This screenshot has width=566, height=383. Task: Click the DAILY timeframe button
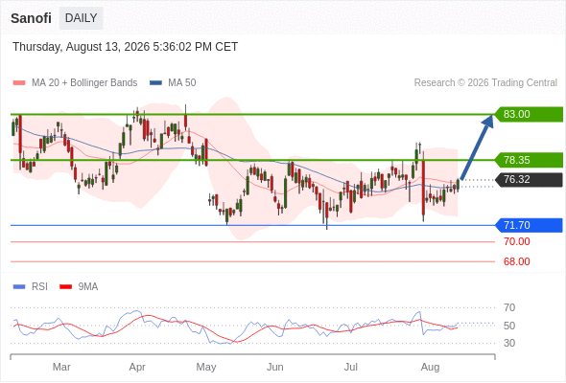pyautogui.click(x=82, y=18)
